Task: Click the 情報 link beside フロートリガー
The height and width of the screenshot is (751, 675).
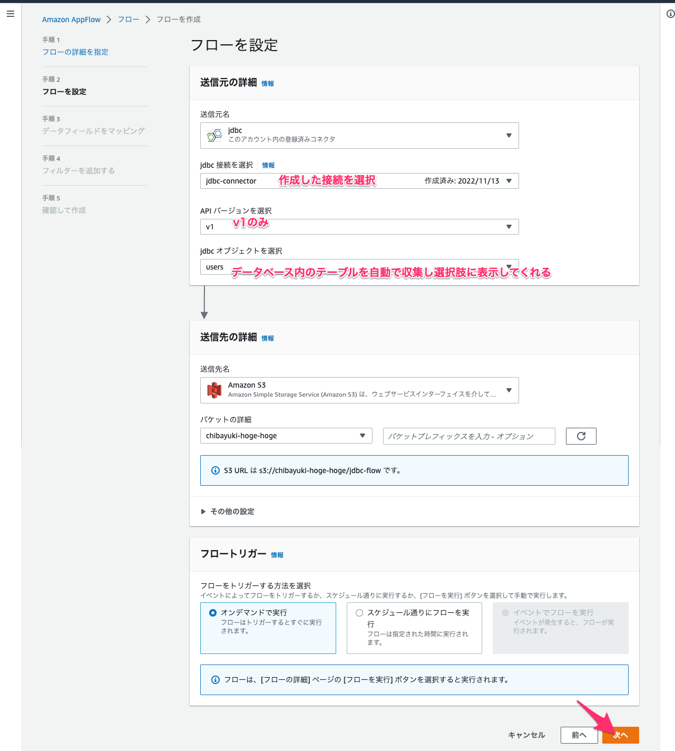Action: (278, 555)
